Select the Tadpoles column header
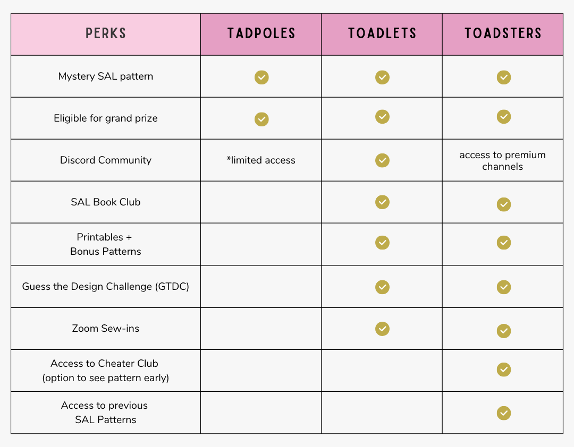Image resolution: width=574 pixels, height=447 pixels. 261,34
